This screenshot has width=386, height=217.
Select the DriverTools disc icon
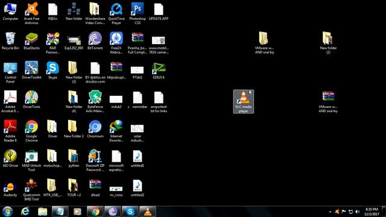click(x=31, y=99)
